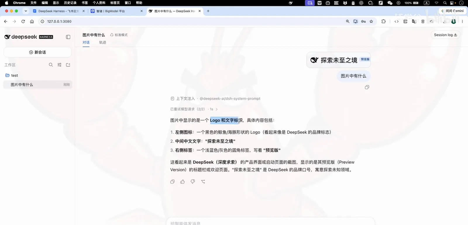The width and height of the screenshot is (468, 225).
Task: Start a new chat with 新会话
Action: coord(37,52)
